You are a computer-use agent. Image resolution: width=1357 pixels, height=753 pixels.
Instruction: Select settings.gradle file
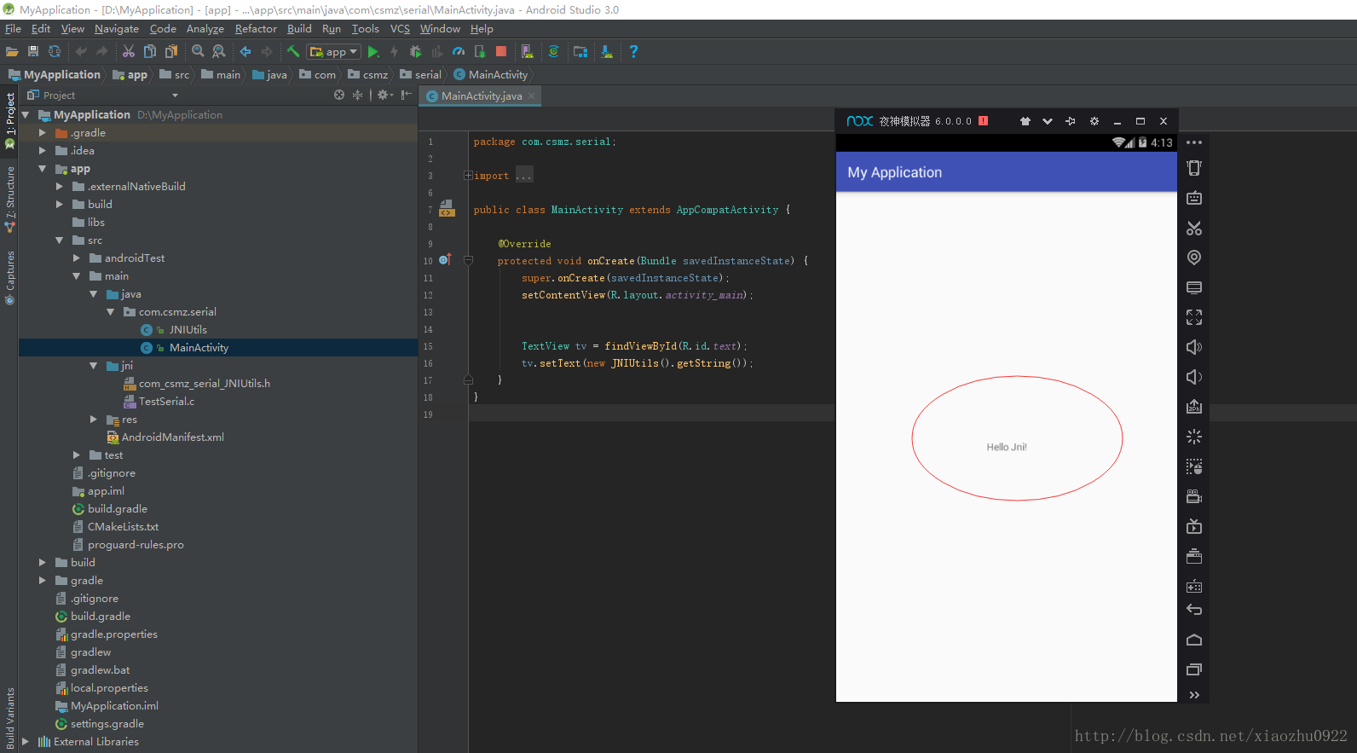tap(107, 724)
